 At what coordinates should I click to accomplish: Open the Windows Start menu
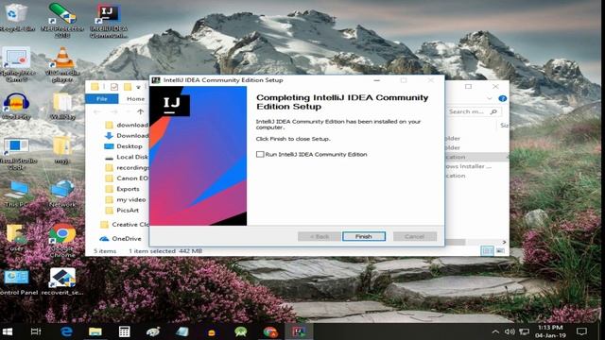pos(8,331)
